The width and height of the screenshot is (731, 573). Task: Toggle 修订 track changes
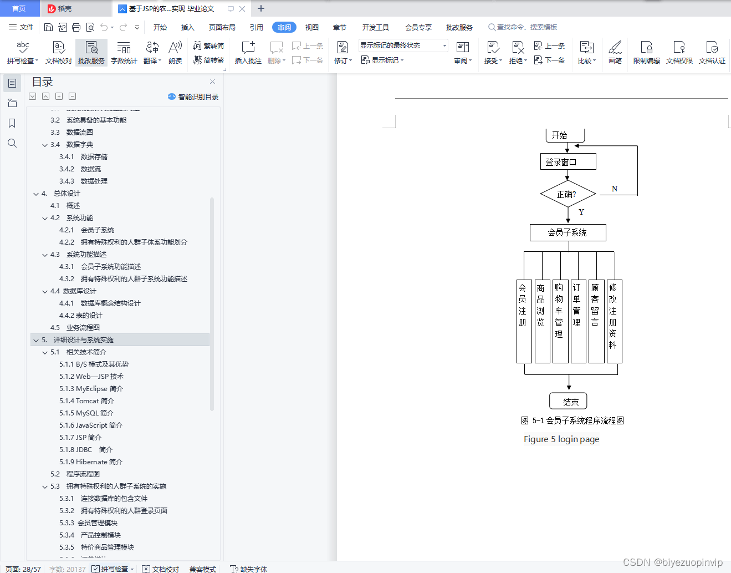coord(343,53)
